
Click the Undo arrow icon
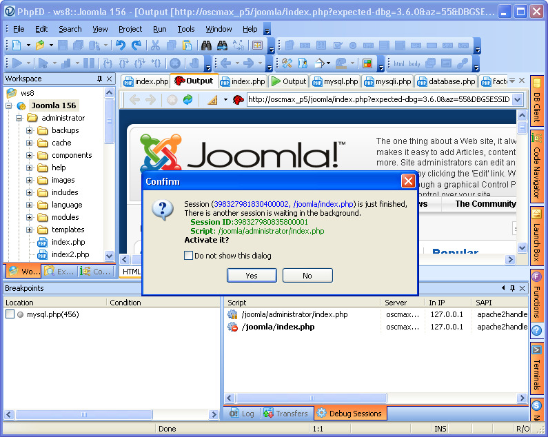coord(120,45)
